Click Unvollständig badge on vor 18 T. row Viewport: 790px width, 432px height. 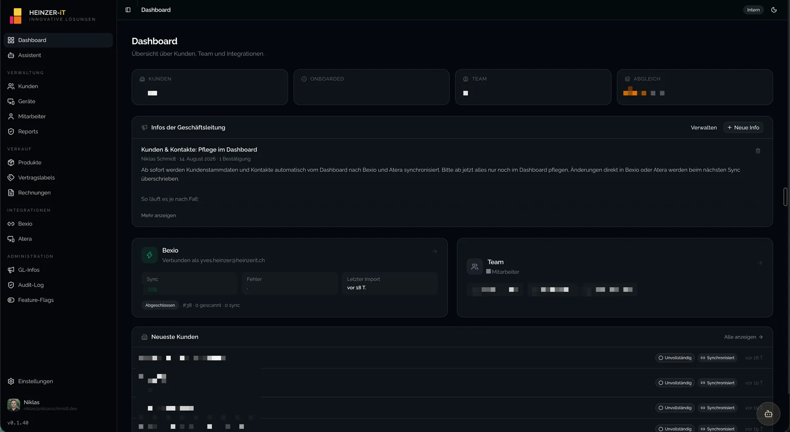(675, 358)
